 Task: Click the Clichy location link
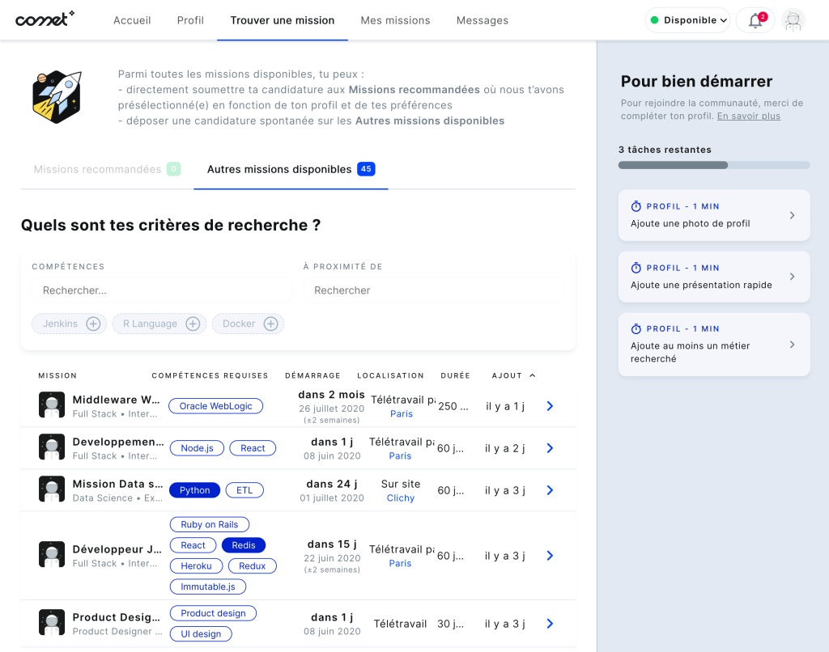[400, 498]
